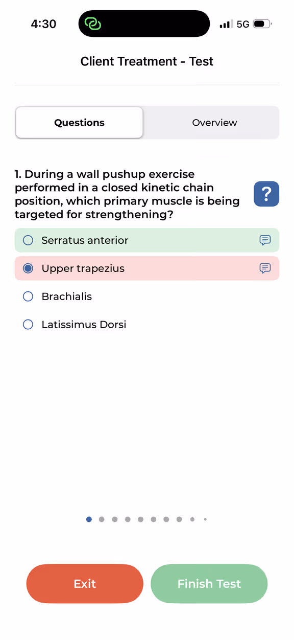View comment icon for Serratus anterior
Viewport: 294px width, 640px height.
265,240
